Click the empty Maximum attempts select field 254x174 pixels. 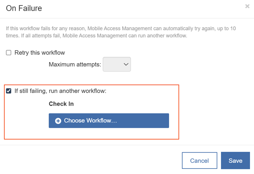[x=116, y=64]
